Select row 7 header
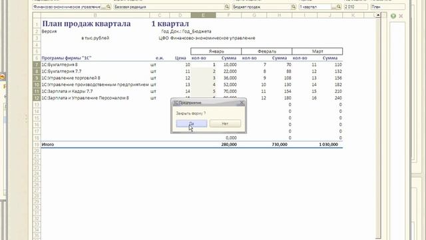The width and height of the screenshot is (426, 240). click(37, 65)
